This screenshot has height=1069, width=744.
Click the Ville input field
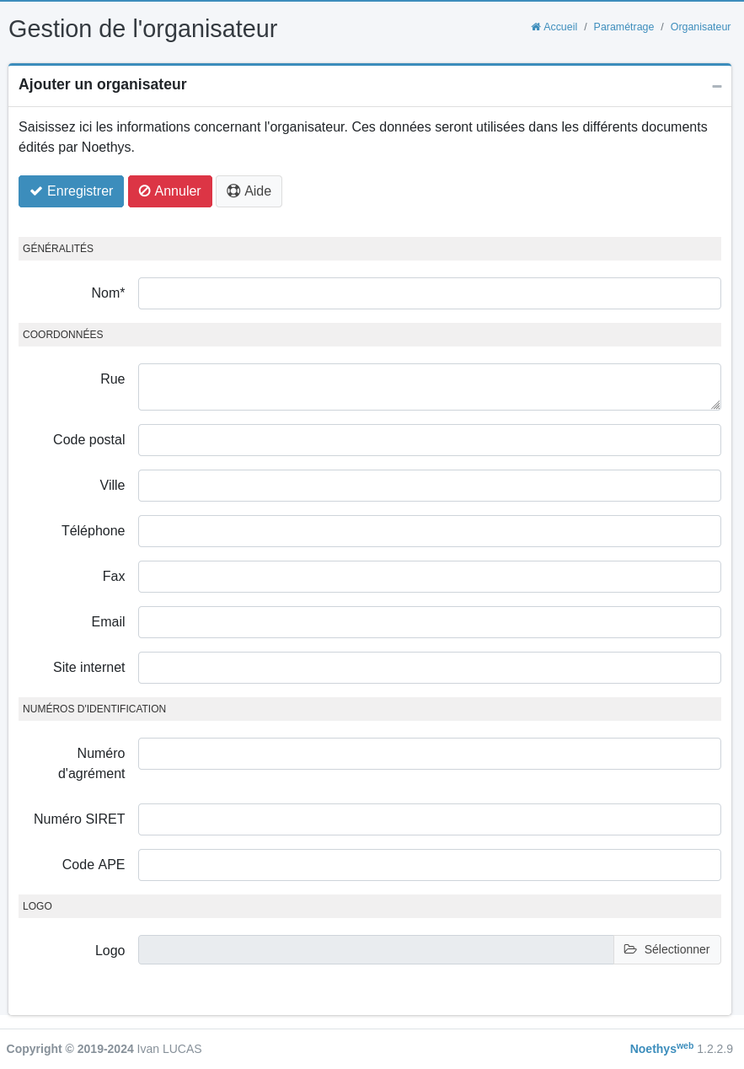[429, 486]
